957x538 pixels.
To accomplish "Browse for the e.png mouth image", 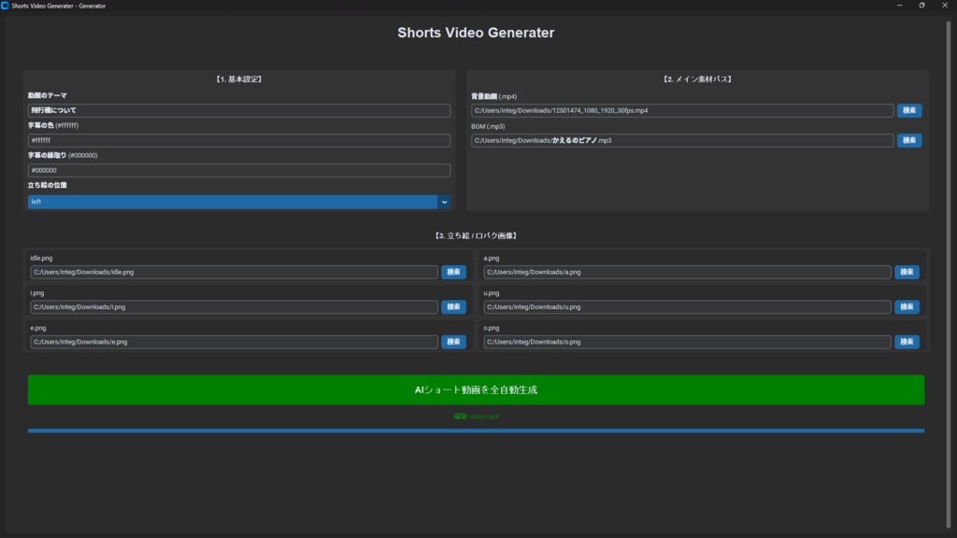I will pyautogui.click(x=454, y=342).
